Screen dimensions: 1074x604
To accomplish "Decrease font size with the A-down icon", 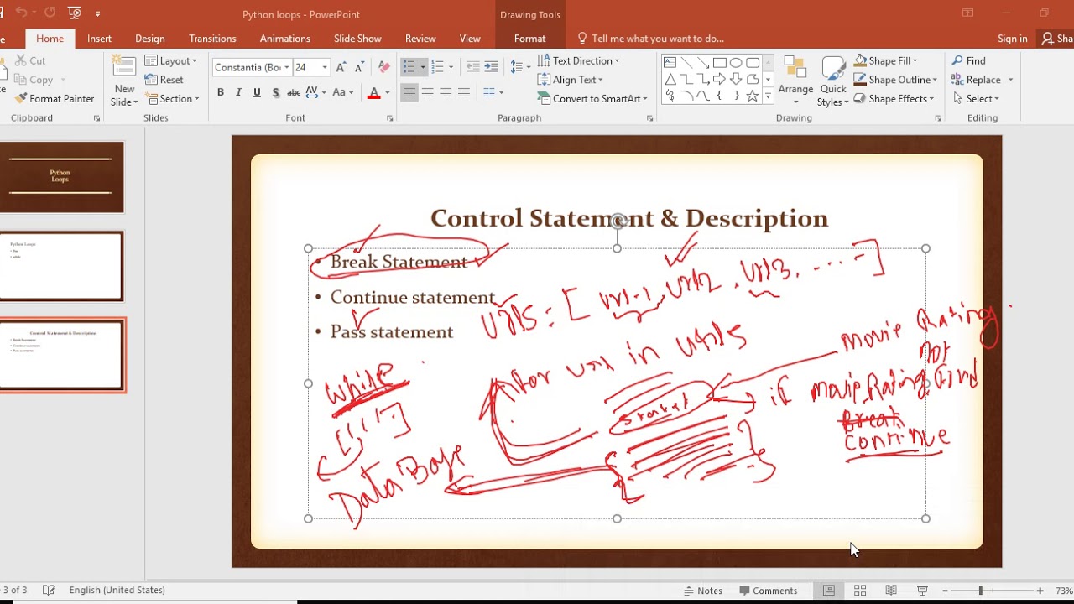I will pyautogui.click(x=359, y=67).
